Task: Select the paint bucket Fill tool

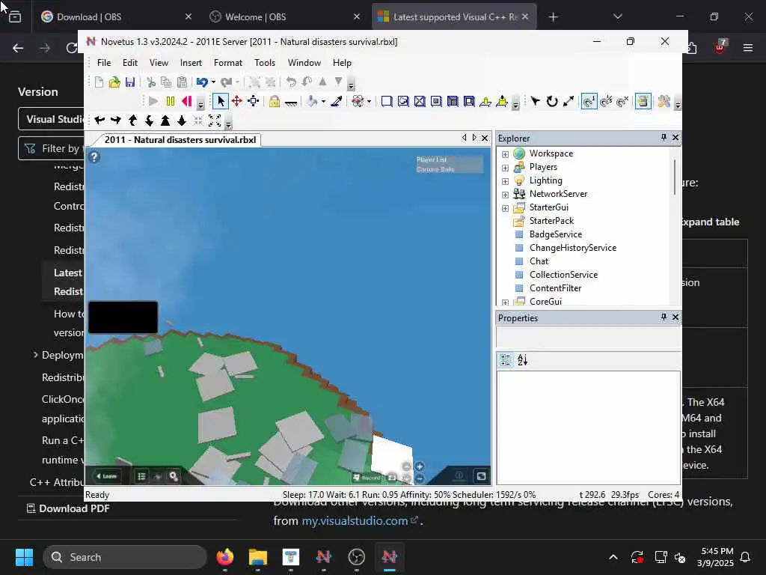Action: pyautogui.click(x=312, y=101)
